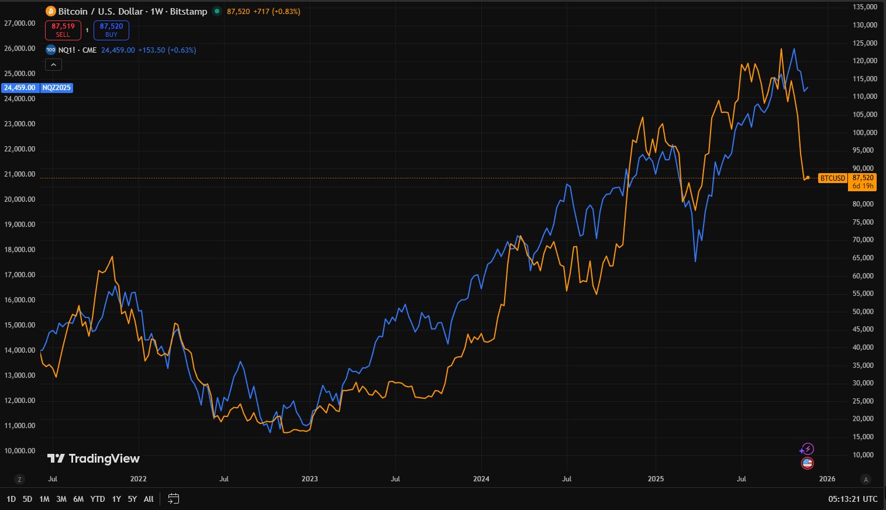Click the green market status dot
The width and height of the screenshot is (886, 510).
coord(217,11)
